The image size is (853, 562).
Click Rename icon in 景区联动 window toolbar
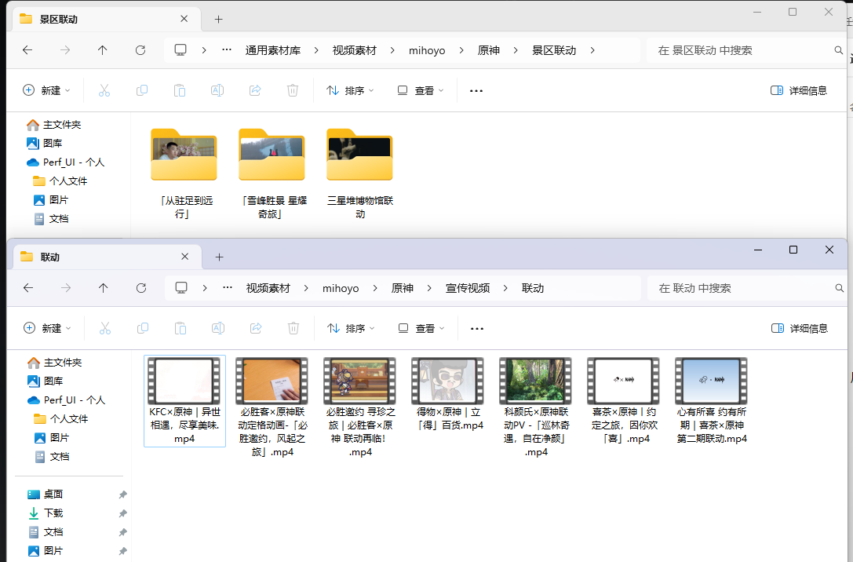[x=217, y=90]
